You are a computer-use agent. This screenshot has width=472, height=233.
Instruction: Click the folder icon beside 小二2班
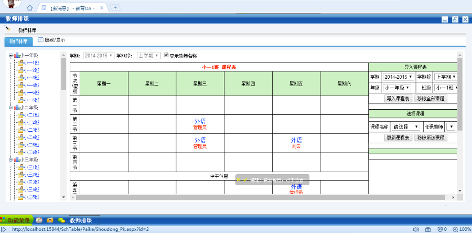(x=20, y=122)
